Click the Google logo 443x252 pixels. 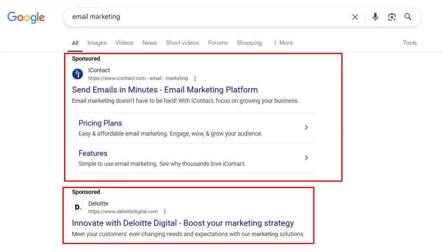click(26, 17)
